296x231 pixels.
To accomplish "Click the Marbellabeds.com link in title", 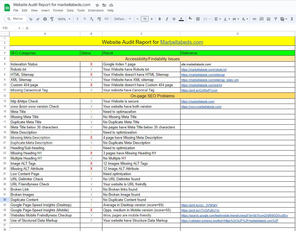I will tap(182, 42).
